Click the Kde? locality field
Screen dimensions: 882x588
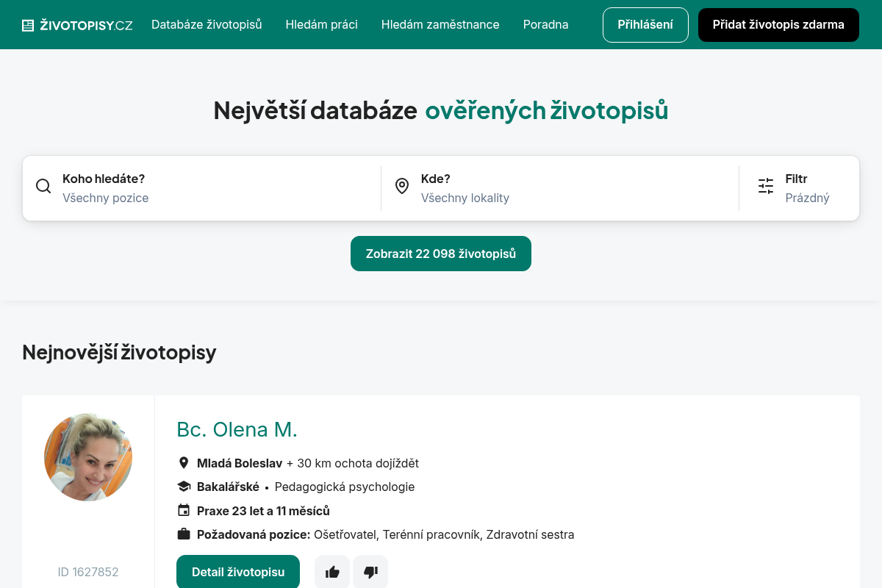point(560,188)
